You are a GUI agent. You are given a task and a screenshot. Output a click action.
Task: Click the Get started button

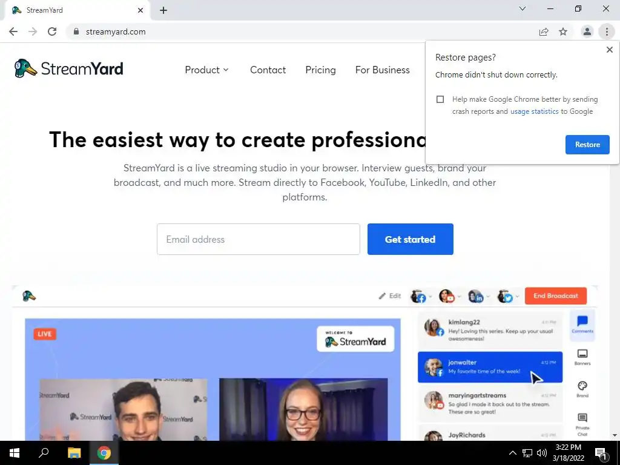[410, 239]
